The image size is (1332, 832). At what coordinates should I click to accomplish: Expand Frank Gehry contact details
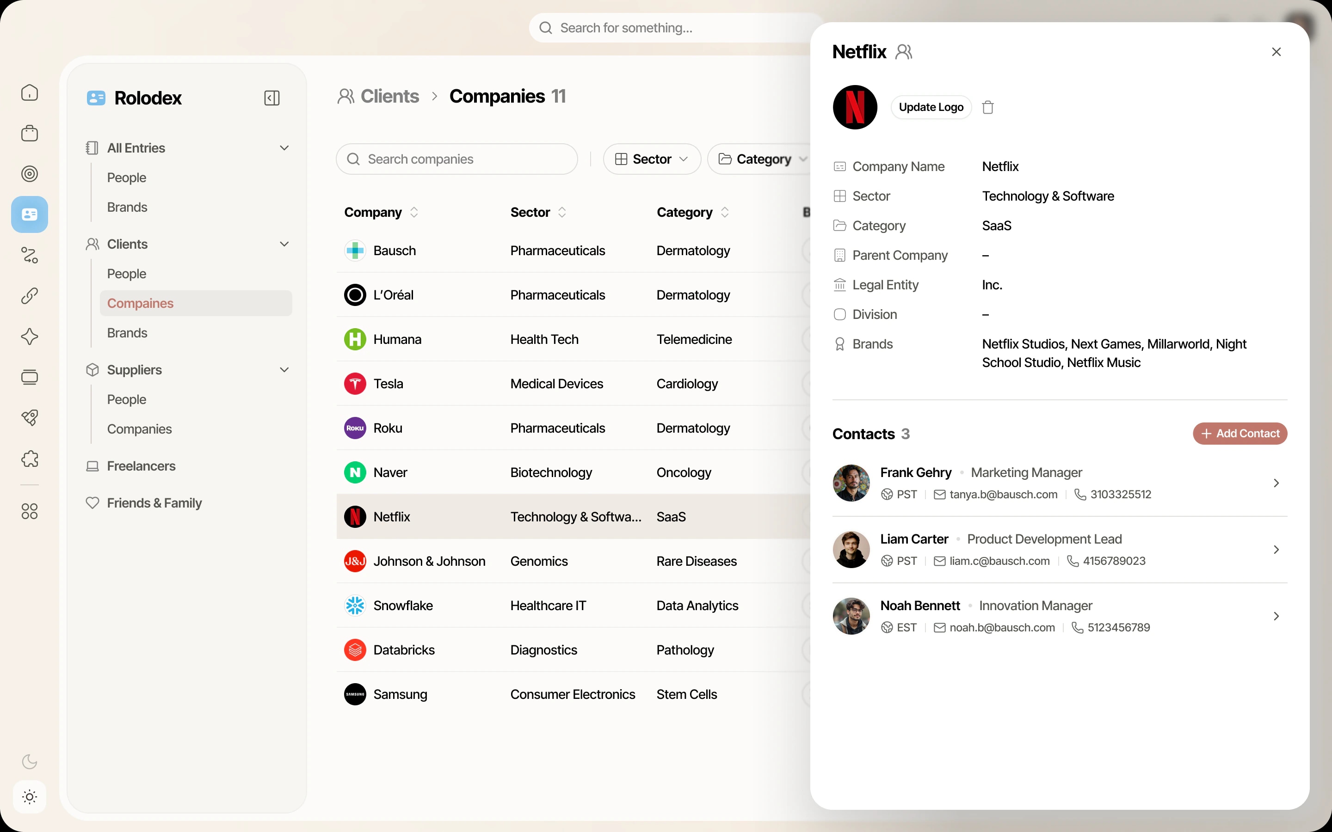coord(1276,483)
